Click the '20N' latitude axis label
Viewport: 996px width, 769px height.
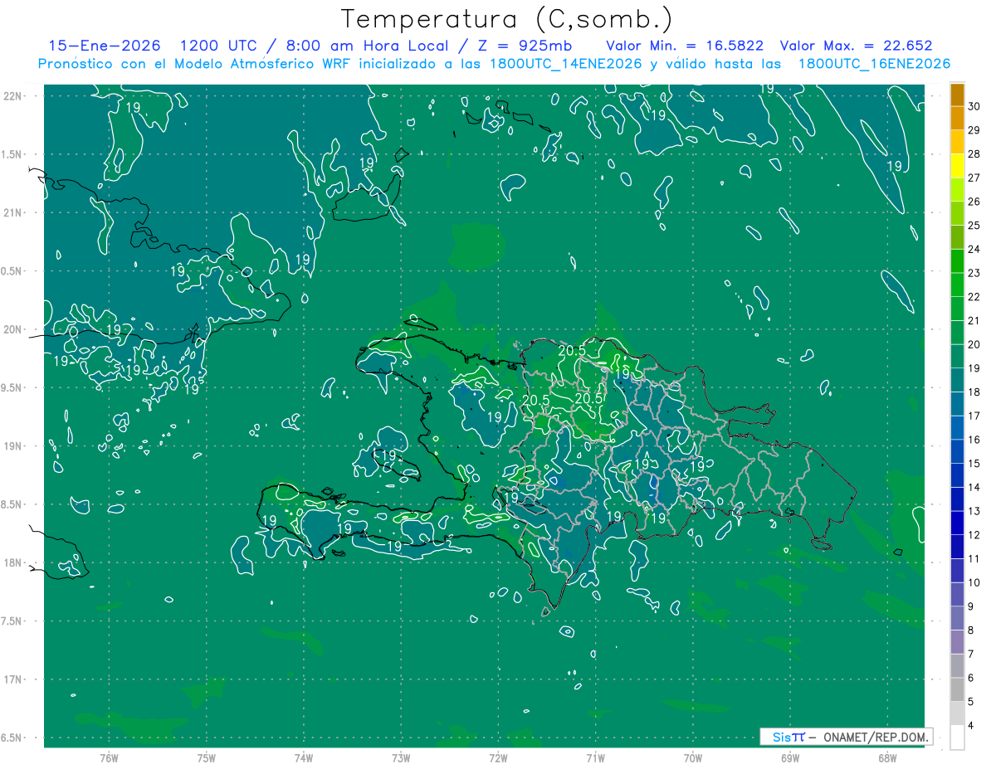(12, 329)
